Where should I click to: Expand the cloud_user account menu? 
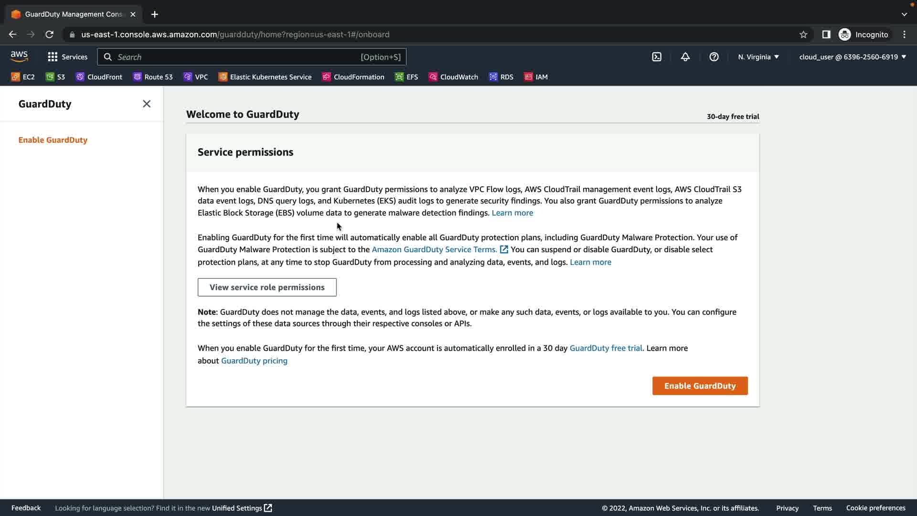[852, 57]
